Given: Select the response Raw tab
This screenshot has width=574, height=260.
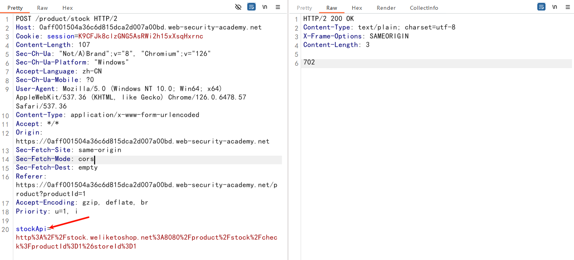Looking at the screenshot, I should click(332, 8).
